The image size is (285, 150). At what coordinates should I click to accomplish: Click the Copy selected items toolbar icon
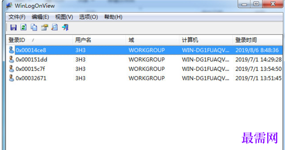[x=34, y=27]
